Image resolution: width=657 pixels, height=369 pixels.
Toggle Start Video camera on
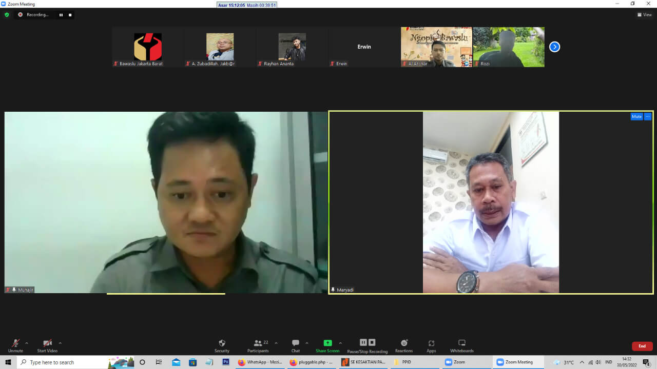pos(47,345)
